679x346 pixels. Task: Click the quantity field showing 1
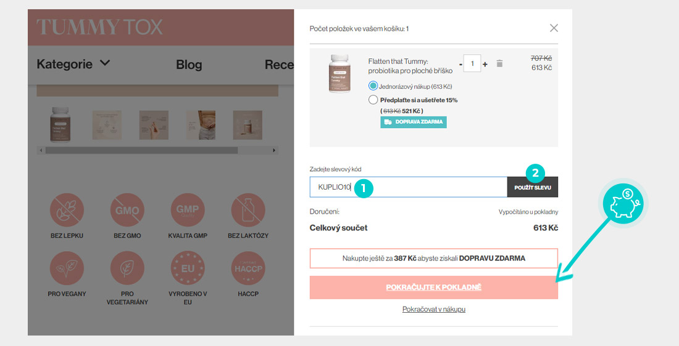472,63
